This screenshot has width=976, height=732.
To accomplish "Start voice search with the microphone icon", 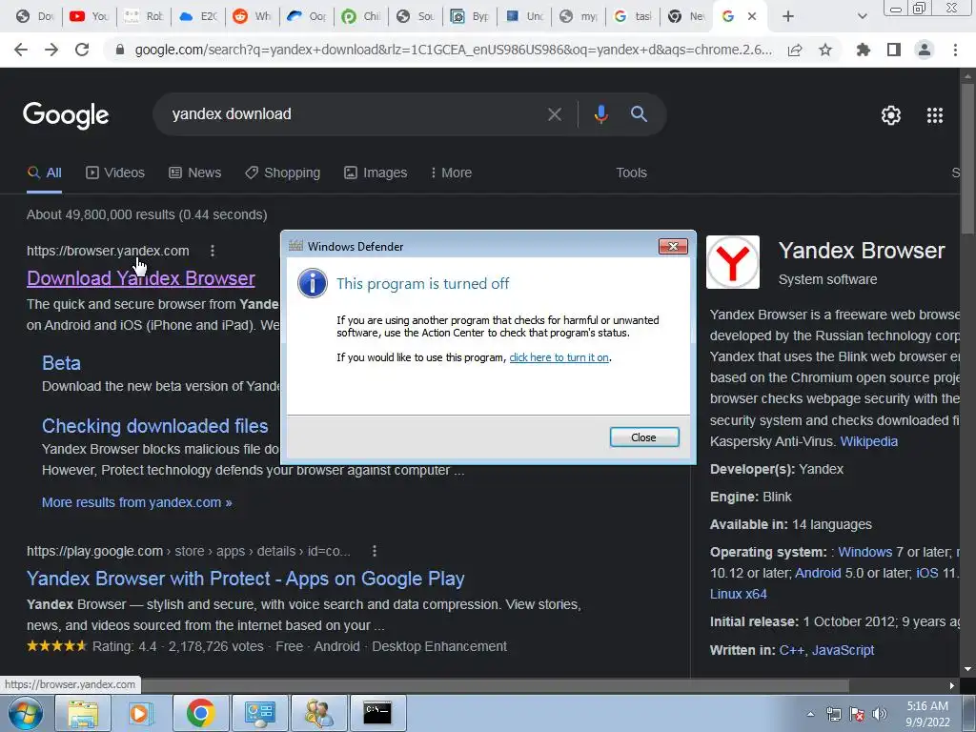I will (x=600, y=114).
